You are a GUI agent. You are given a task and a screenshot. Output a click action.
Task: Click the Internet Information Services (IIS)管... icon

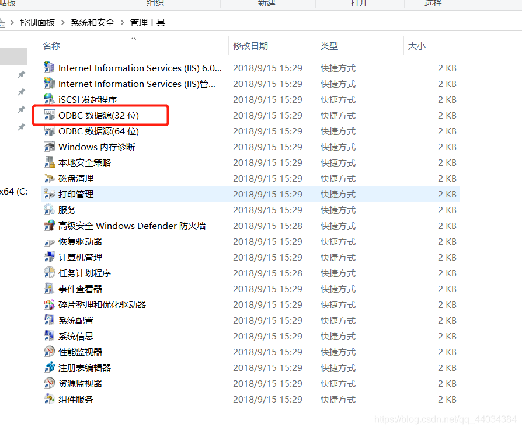pos(49,84)
